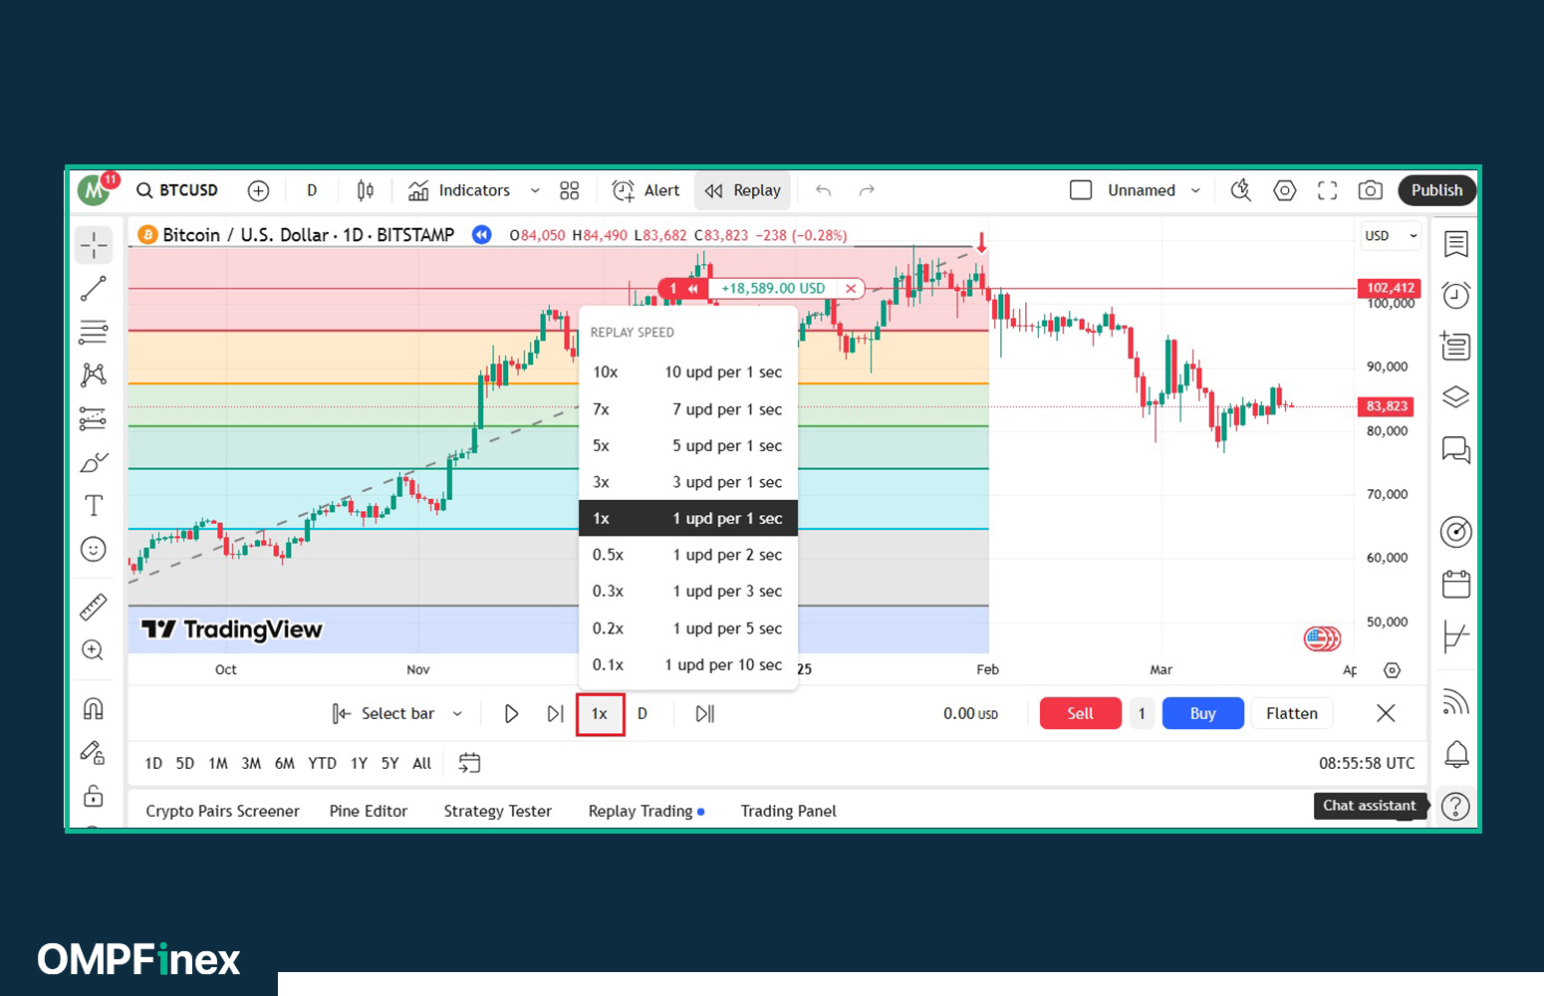Open the Indicators dialog
This screenshot has width=1544, height=996.
tap(459, 190)
